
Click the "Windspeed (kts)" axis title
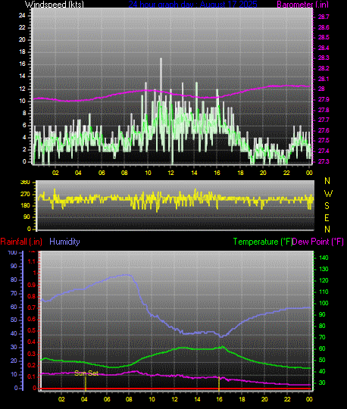[x=55, y=5]
